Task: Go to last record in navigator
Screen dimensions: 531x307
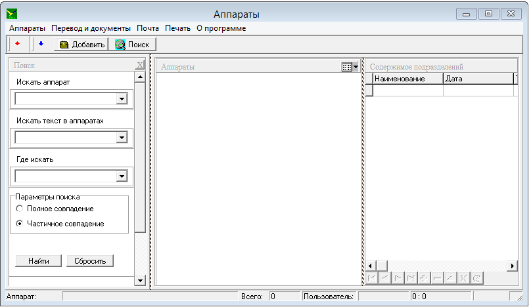Action: click(x=411, y=278)
